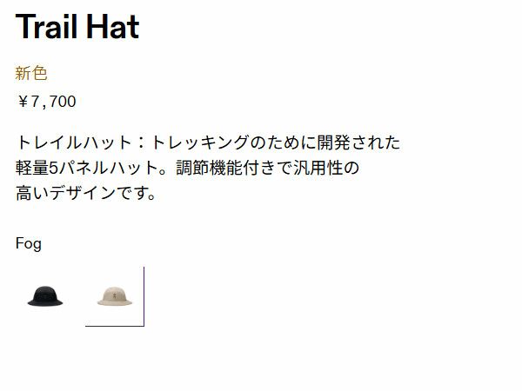Viewport: 522px width, 391px height.
Task: Click the crown of the beige hat
Action: (115, 293)
